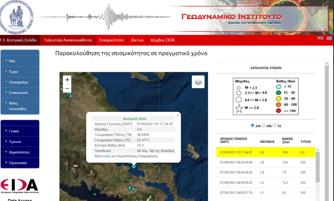Zoom out on the seismicity map
This screenshot has height=201, width=334.
click(67, 89)
